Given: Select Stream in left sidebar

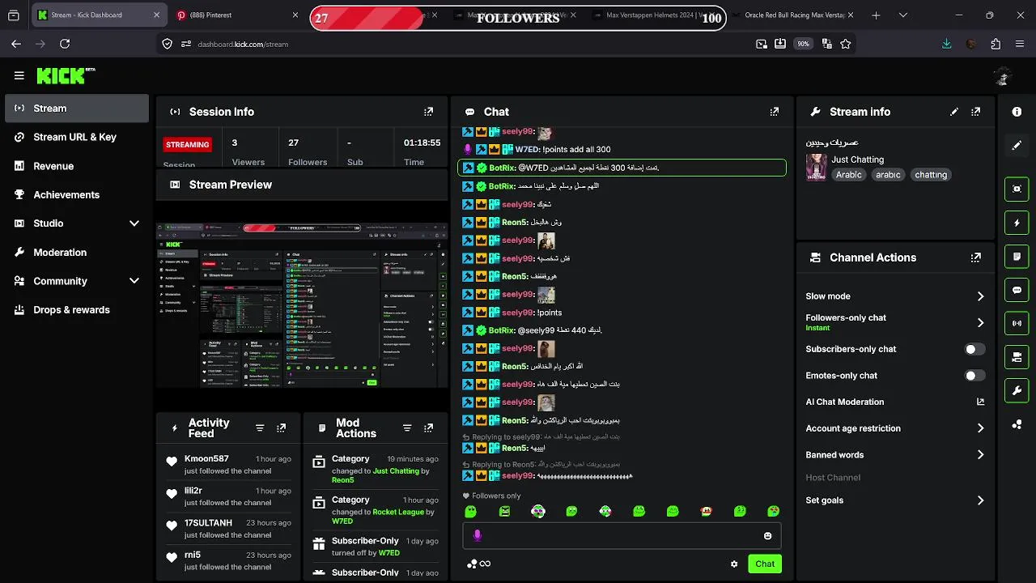Looking at the screenshot, I should point(77,109).
